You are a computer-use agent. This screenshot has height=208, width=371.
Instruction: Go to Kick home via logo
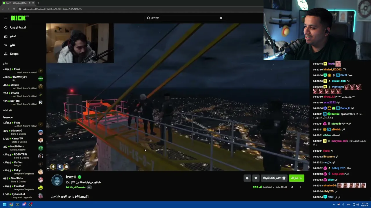(x=20, y=18)
